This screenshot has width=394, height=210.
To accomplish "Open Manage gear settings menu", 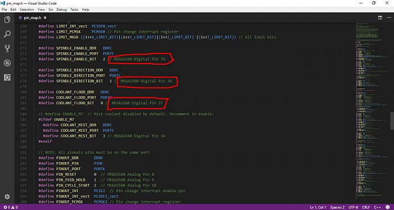I will [x=7, y=196].
